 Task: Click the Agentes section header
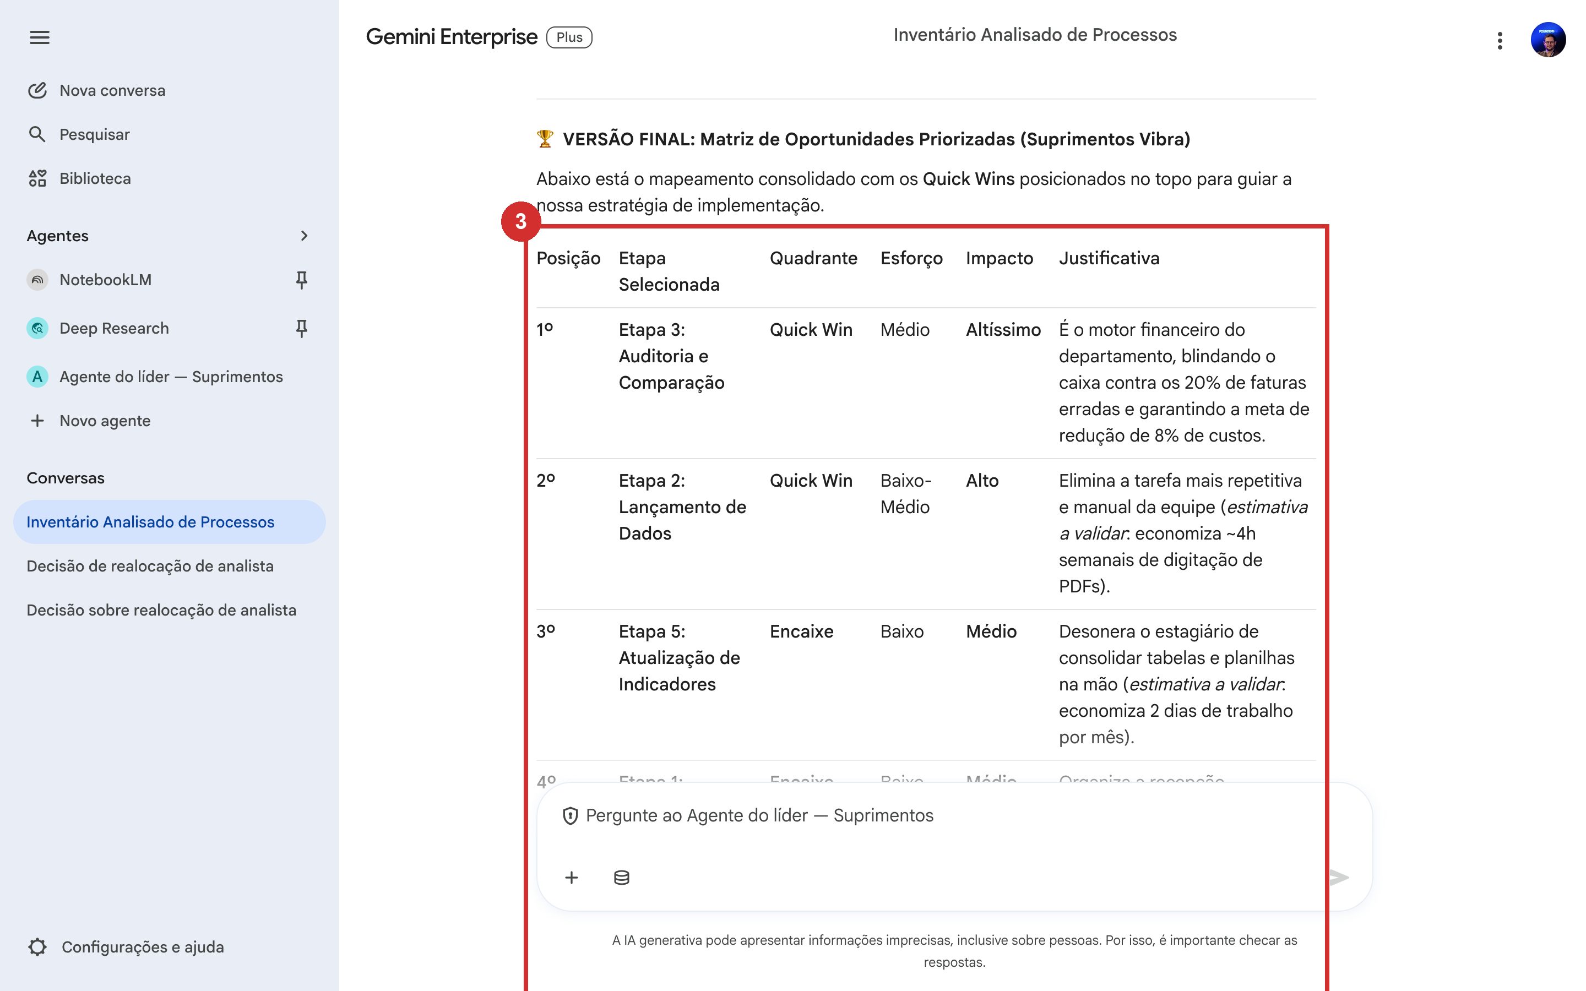pyautogui.click(x=58, y=236)
